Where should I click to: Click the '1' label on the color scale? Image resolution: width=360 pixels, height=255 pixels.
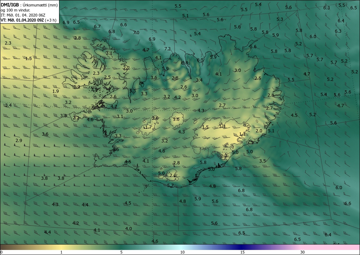(61, 252)
